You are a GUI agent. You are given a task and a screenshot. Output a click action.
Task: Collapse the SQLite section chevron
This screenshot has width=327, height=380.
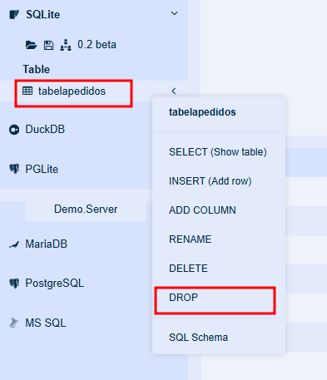(174, 13)
